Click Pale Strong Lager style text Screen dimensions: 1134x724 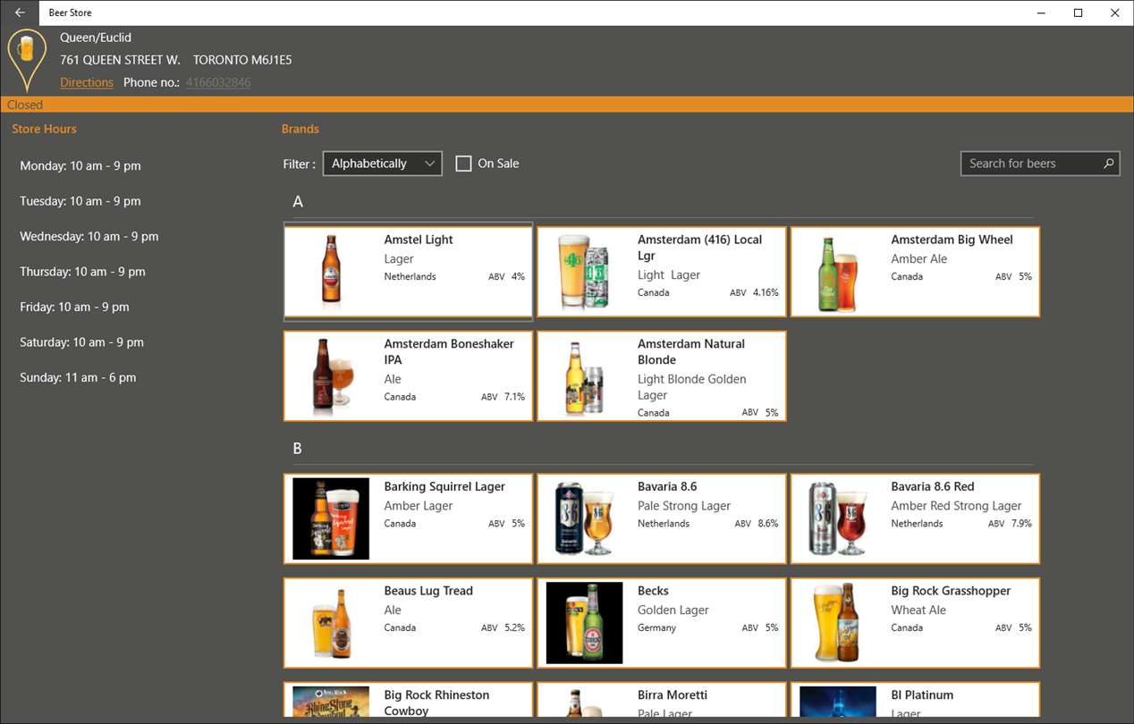(684, 506)
